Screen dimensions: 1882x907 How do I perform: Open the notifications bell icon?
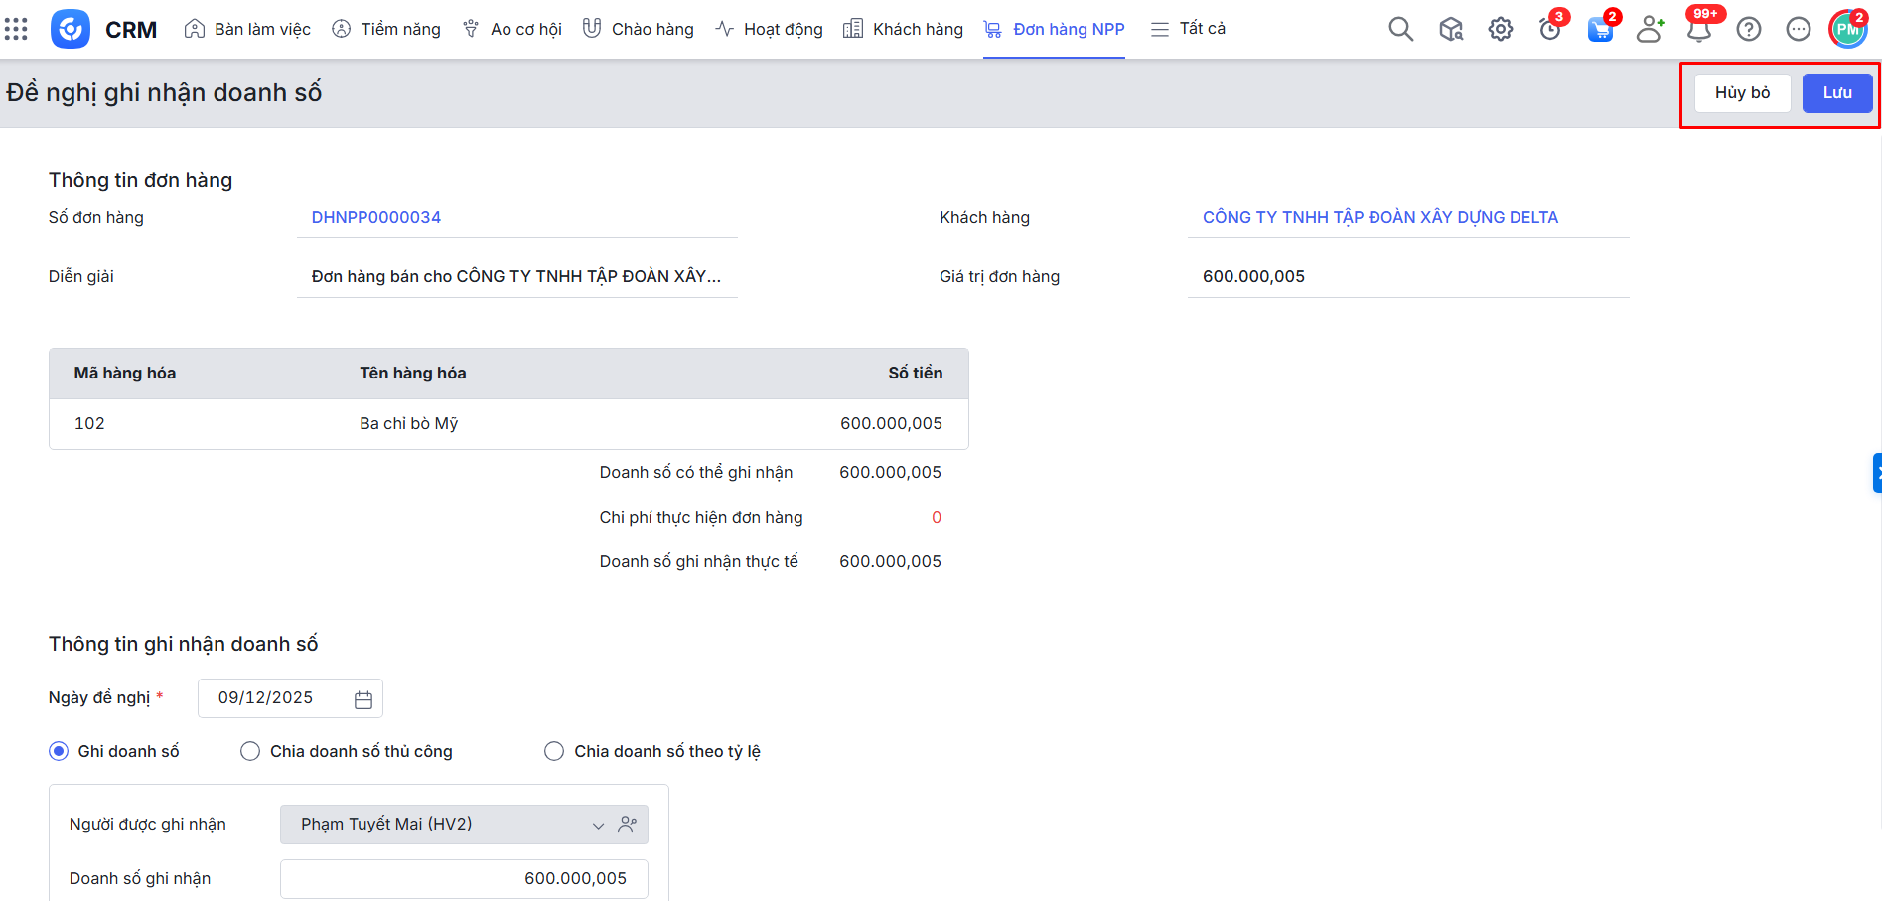1699,29
